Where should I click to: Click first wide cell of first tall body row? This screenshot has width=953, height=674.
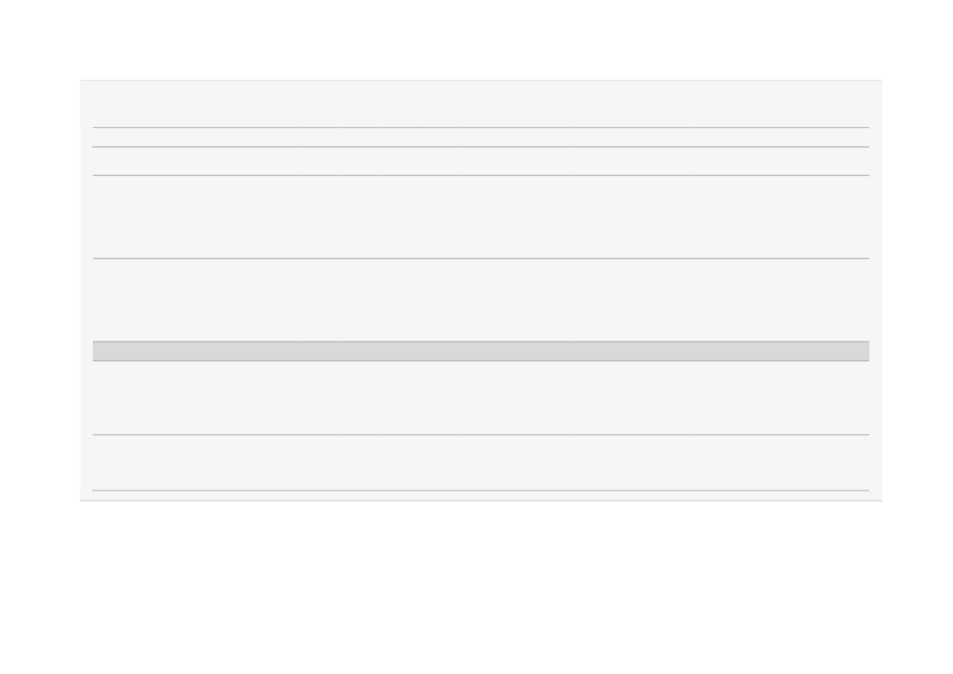point(197,217)
